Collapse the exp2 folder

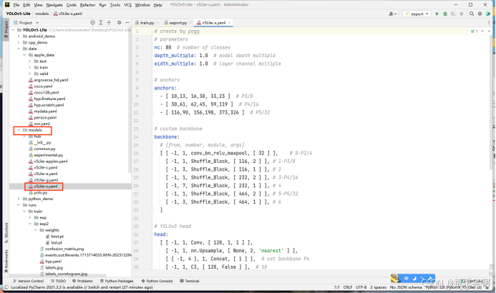[x=30, y=224]
